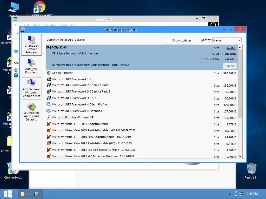
Task: Select 'Microsoft .NET Framework 1.1' entry
Action: (x=71, y=79)
